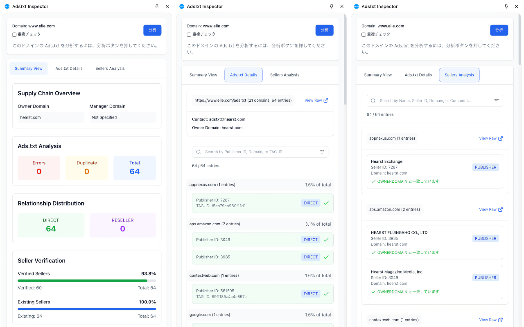This screenshot has height=327, width=524.
Task: Toggle 重複チェック checkbox in the middle panel
Action: [189, 35]
